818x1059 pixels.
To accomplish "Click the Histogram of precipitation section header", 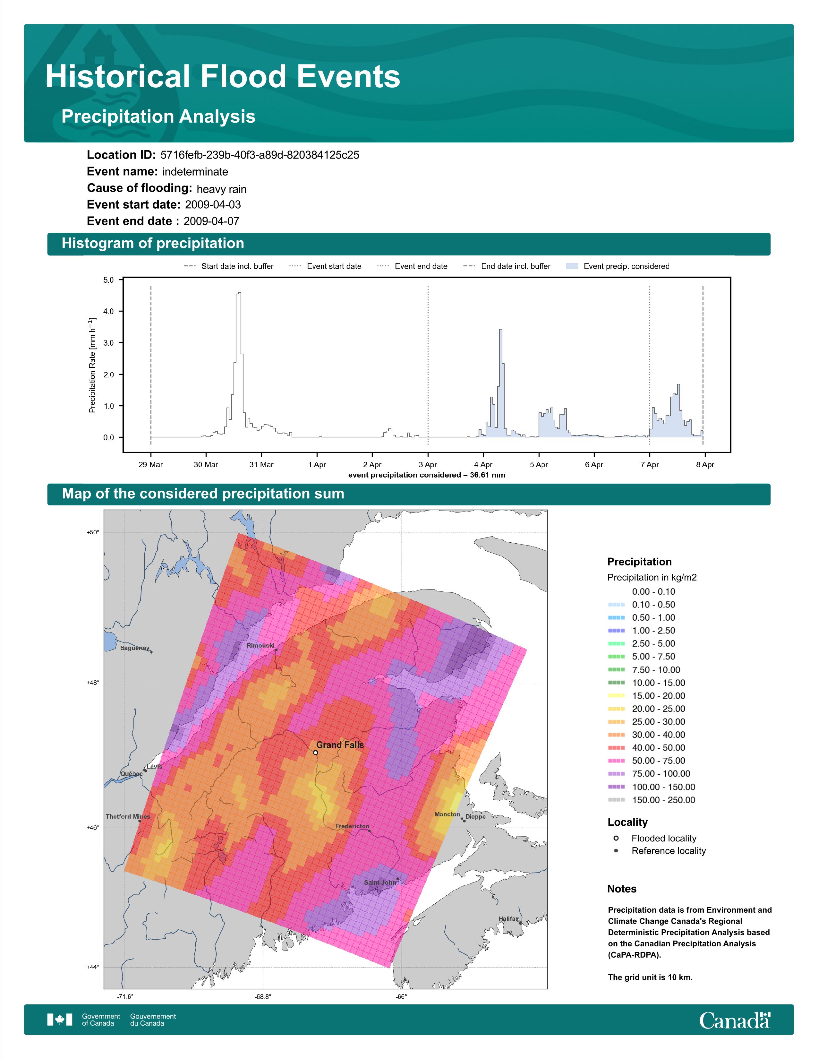I will click(408, 244).
